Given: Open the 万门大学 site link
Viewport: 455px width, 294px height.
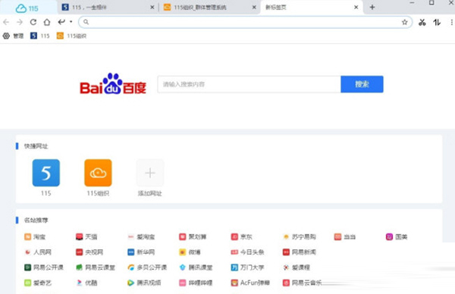Looking at the screenshot, I should (247, 267).
